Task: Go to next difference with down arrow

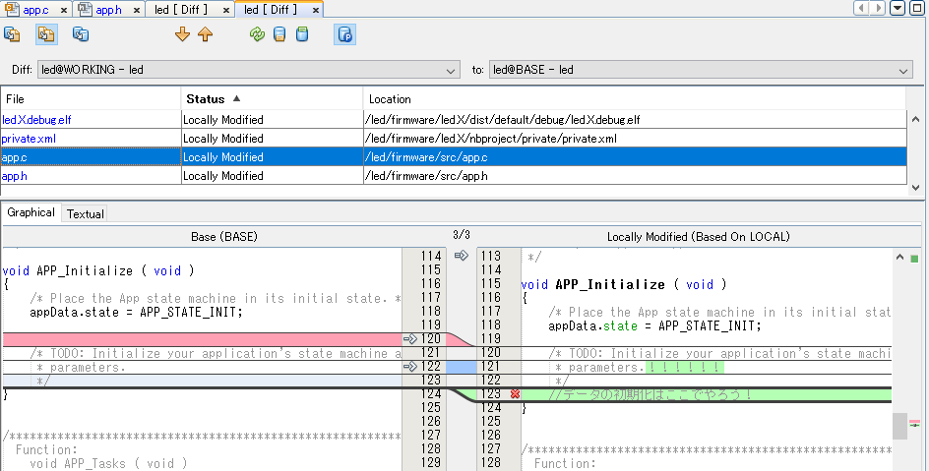Action: point(182,34)
